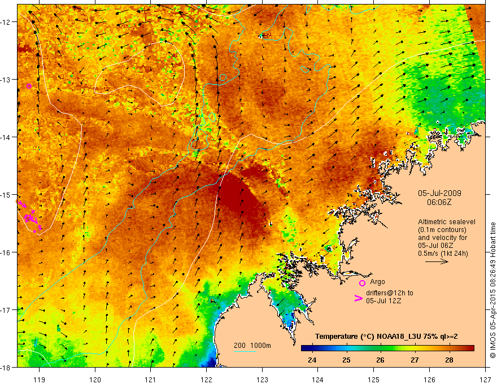Click the longitude axis label 126

tap(429, 379)
